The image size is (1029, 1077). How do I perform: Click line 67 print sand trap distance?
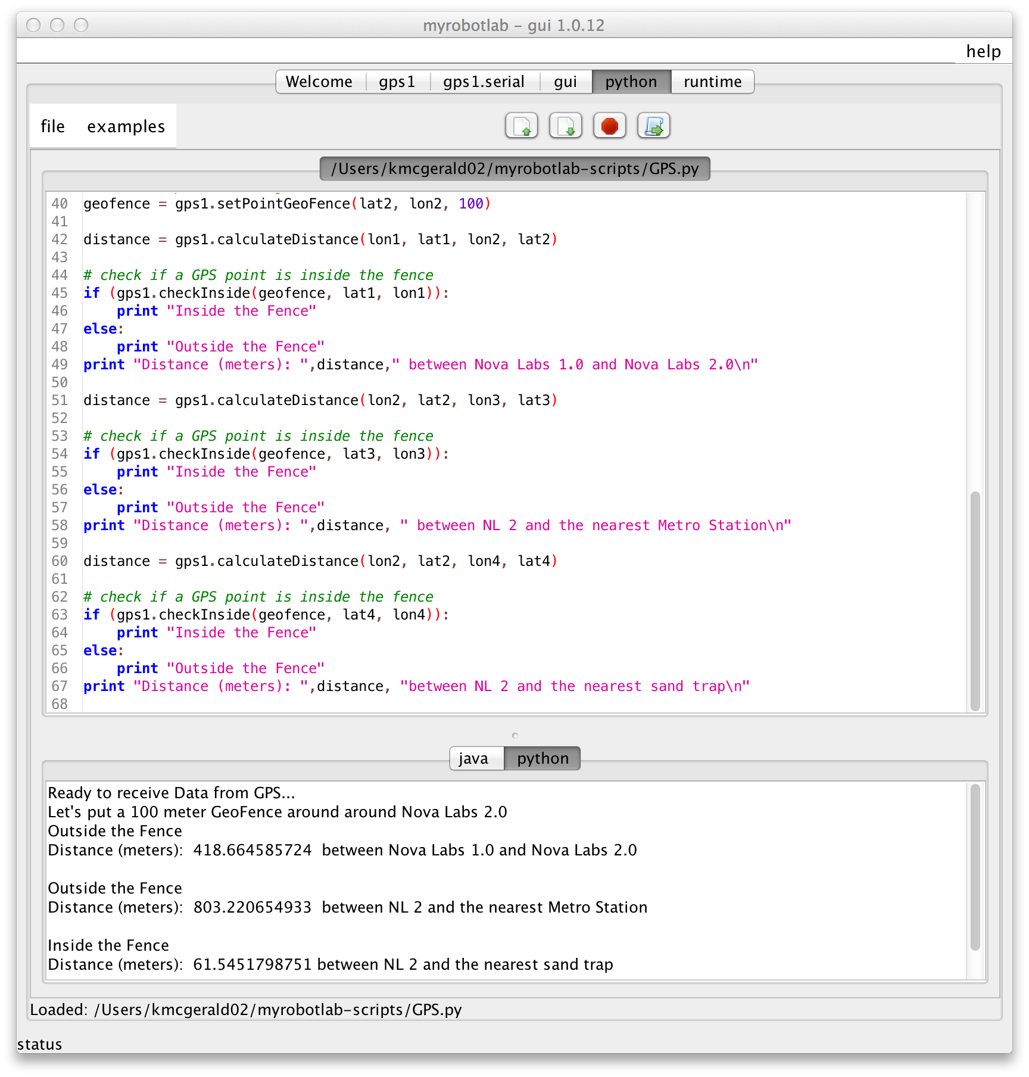[416, 686]
